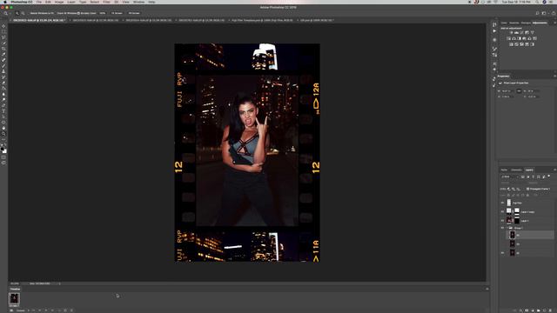557x313 pixels.
Task: Open the Properties panel menu
Action: pos(554,77)
